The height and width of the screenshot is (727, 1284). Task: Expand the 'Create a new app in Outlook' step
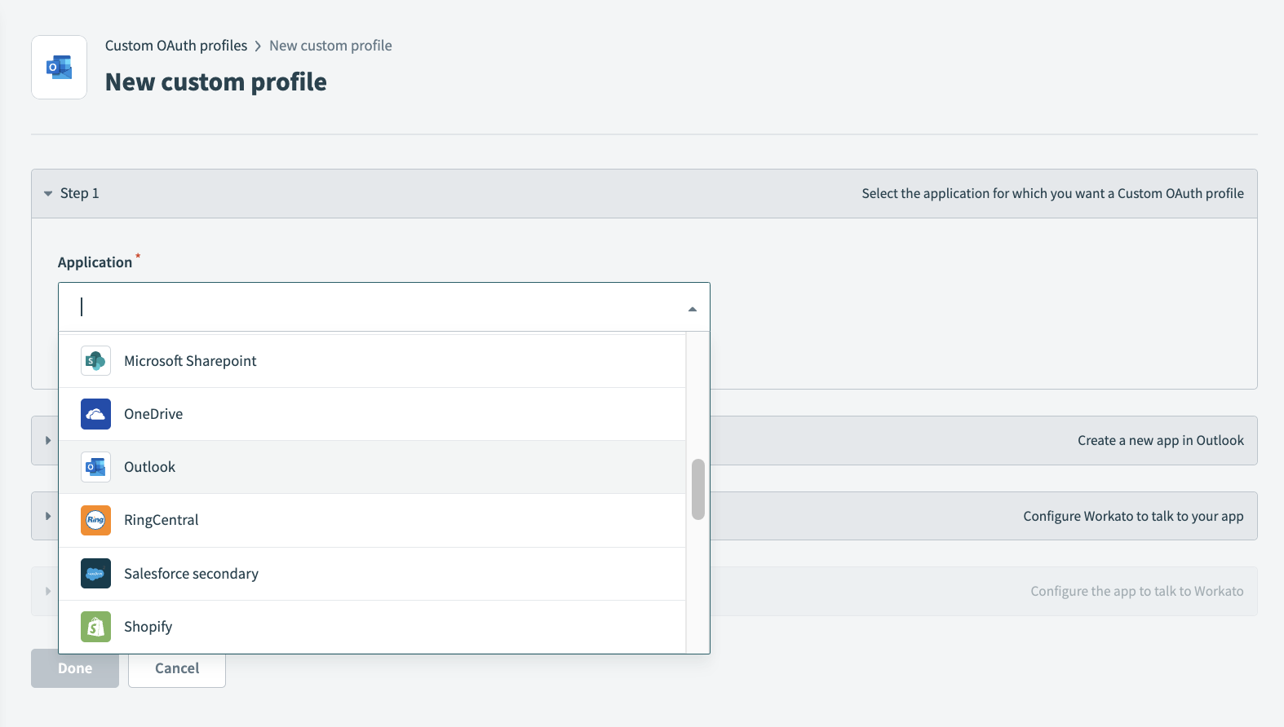[x=48, y=440]
